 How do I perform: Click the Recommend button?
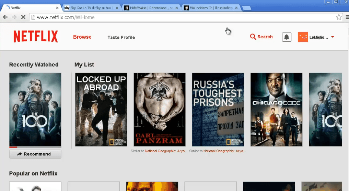(x=35, y=154)
